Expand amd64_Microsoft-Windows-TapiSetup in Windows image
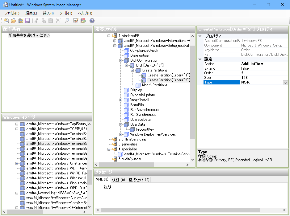The height and width of the screenshot is (216, 290). 17,124
